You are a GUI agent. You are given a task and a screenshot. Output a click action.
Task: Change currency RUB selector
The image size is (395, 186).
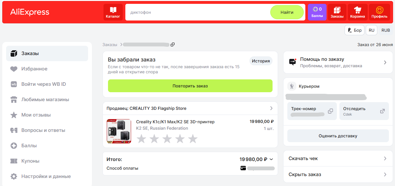click(x=386, y=30)
